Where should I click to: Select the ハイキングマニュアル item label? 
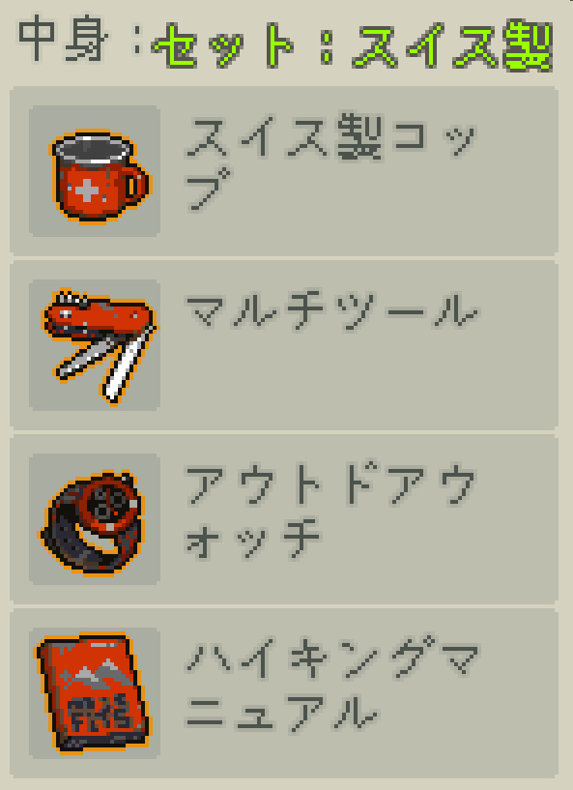tap(331, 685)
